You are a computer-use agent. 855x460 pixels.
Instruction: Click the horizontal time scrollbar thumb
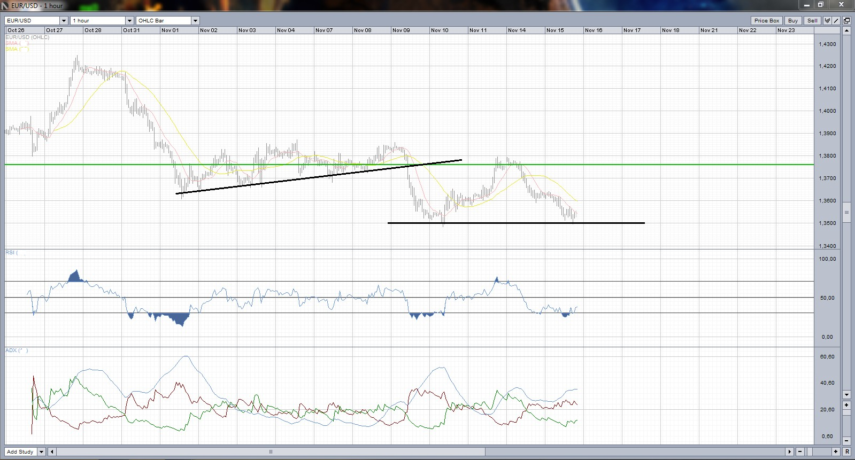point(271,452)
